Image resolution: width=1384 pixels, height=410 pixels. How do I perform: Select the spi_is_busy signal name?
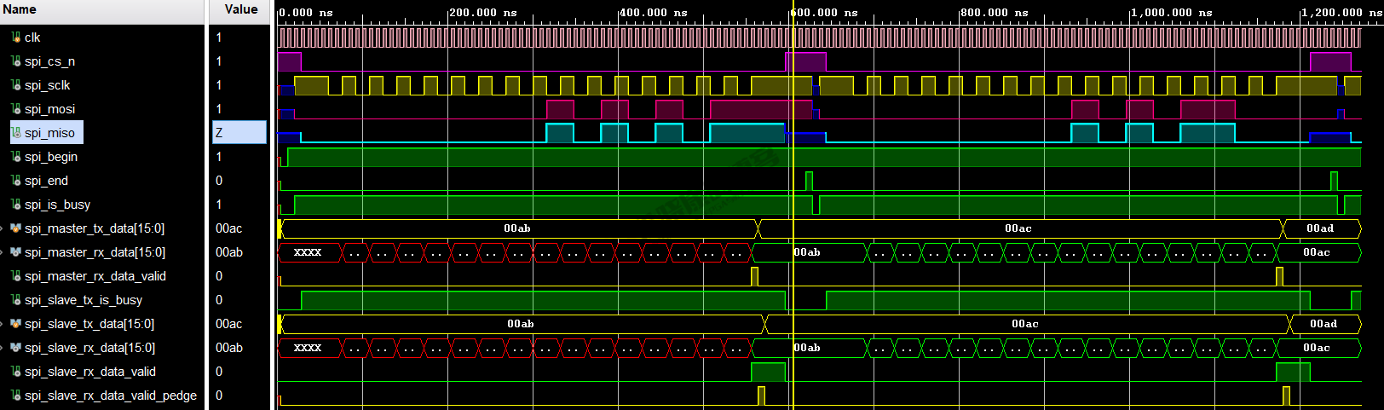57,205
